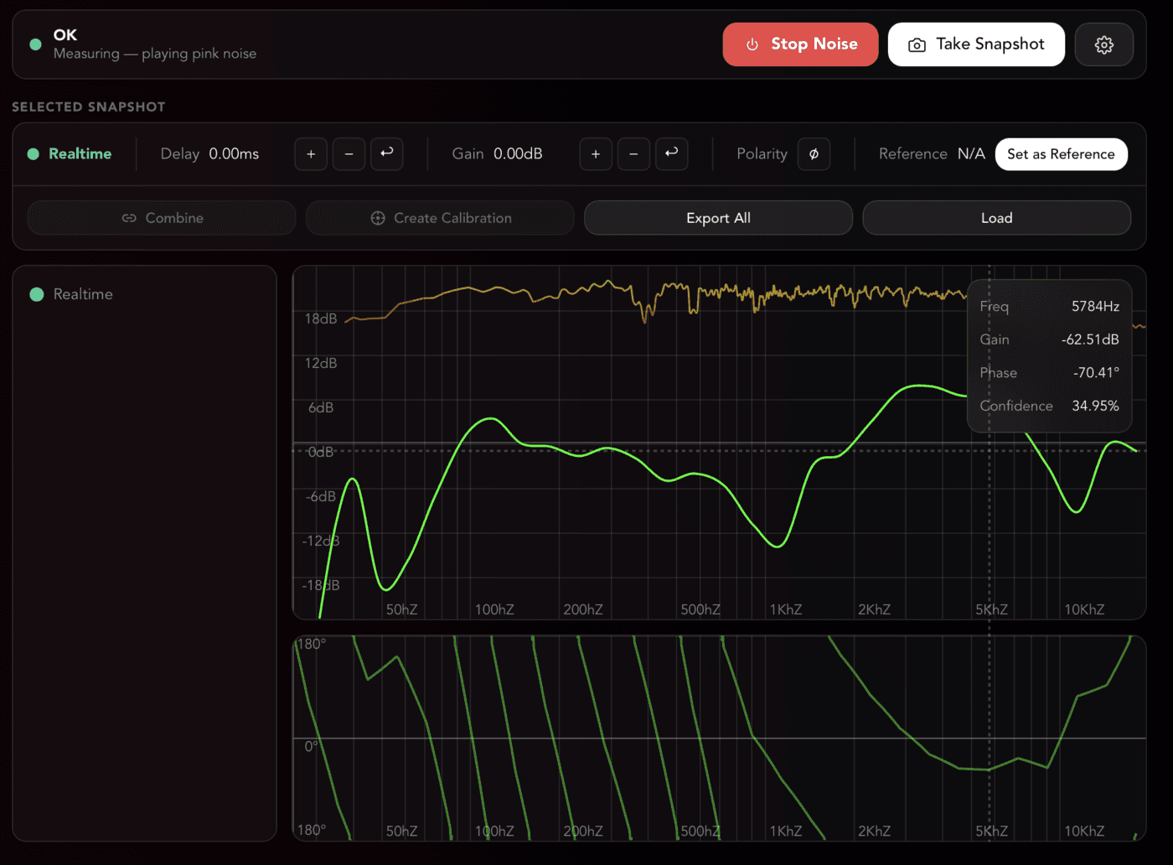Click the 1KhZ label on magnitude graph
This screenshot has width=1173, height=865.
coord(785,609)
